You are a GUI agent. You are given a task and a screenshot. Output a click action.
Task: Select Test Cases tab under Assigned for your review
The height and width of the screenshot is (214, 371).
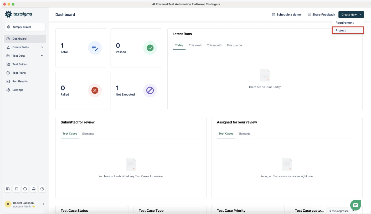[226, 134]
